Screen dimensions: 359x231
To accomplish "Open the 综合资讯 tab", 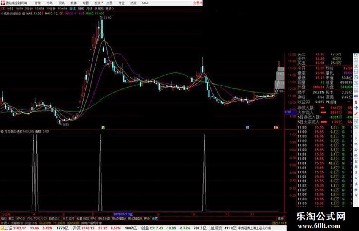I will tap(45, 223).
